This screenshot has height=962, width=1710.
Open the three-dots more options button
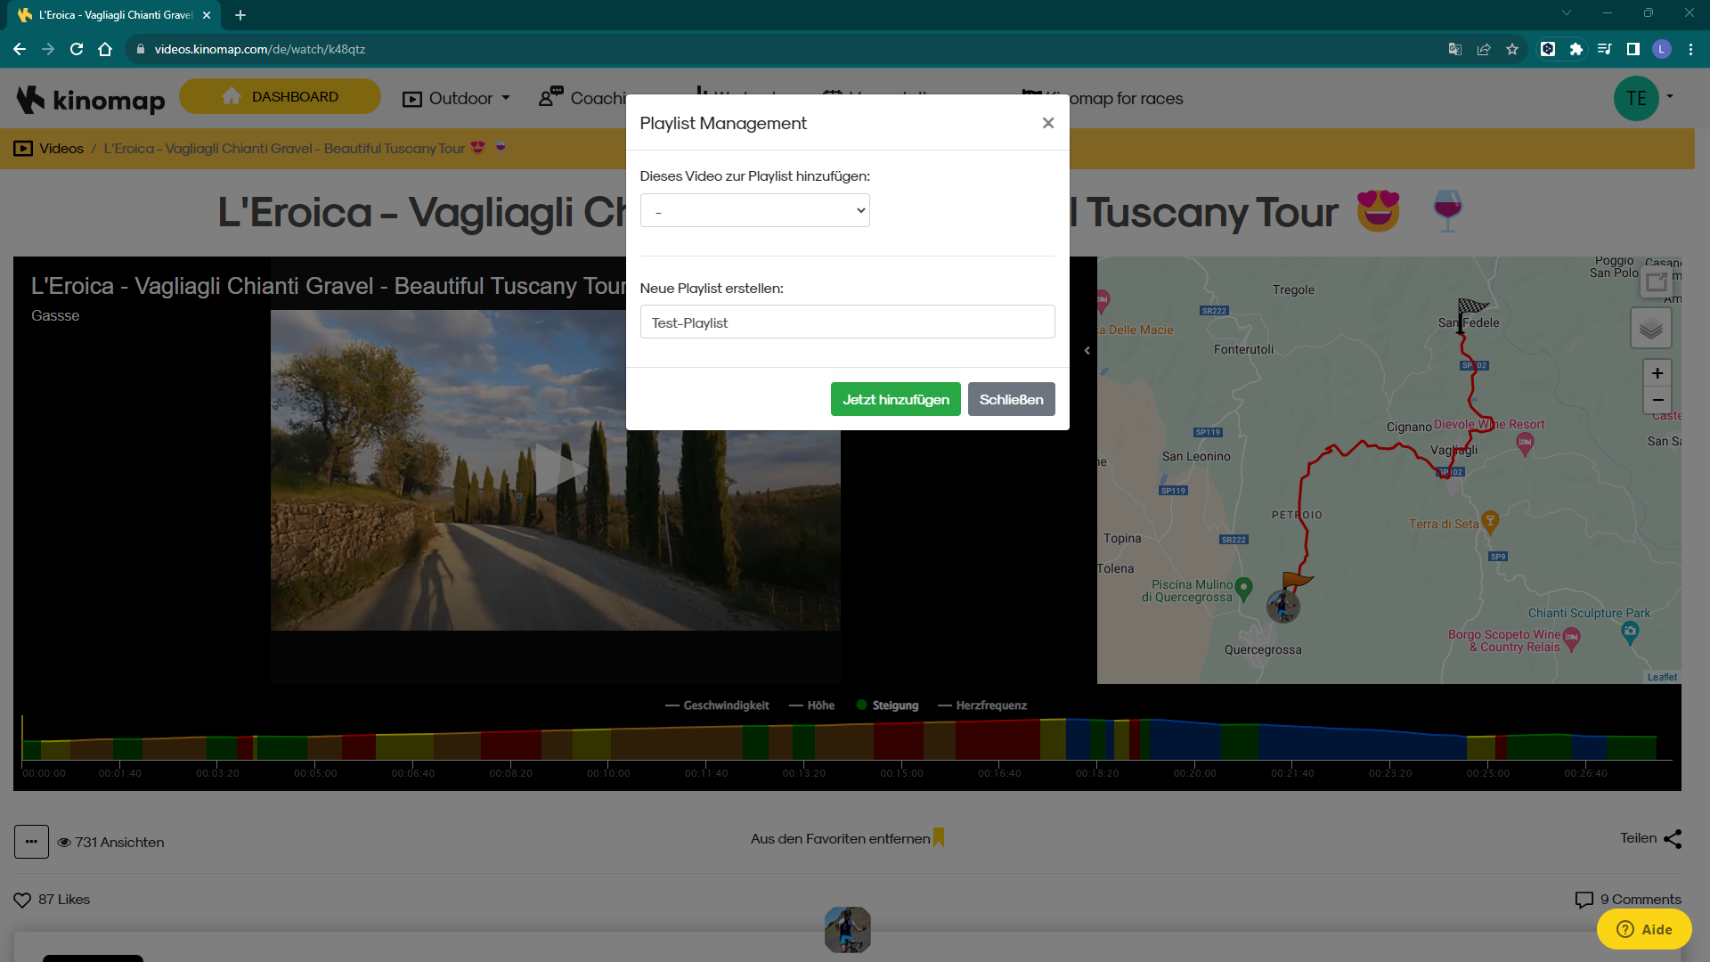tap(31, 842)
